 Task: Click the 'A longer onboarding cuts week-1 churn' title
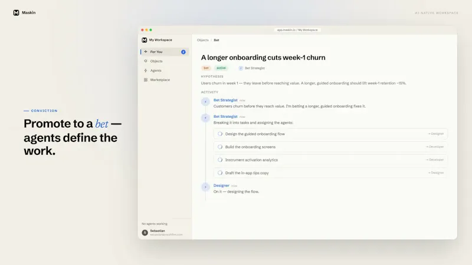click(x=263, y=57)
